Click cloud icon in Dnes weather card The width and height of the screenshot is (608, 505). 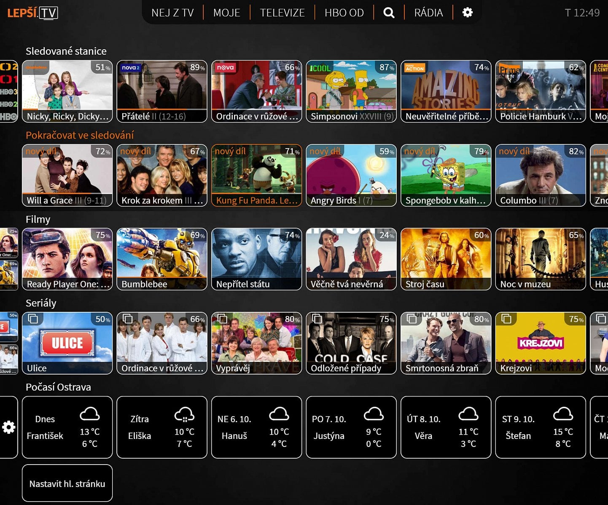89,415
